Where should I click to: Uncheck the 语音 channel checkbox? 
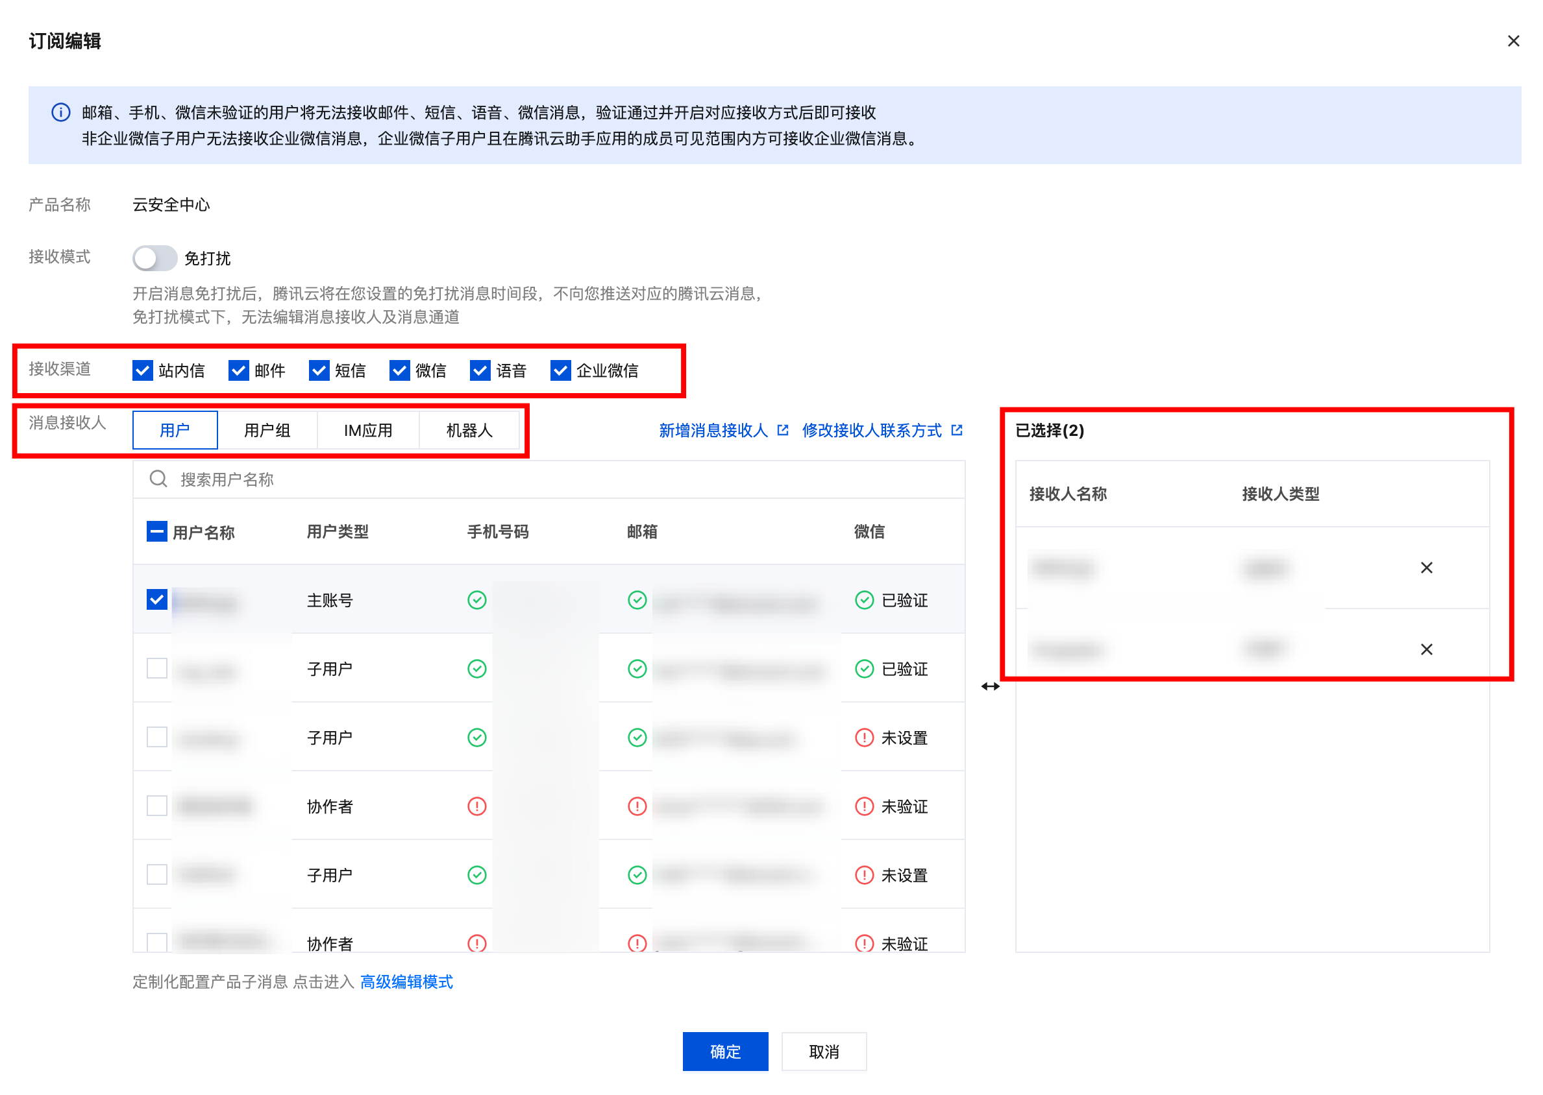click(480, 370)
